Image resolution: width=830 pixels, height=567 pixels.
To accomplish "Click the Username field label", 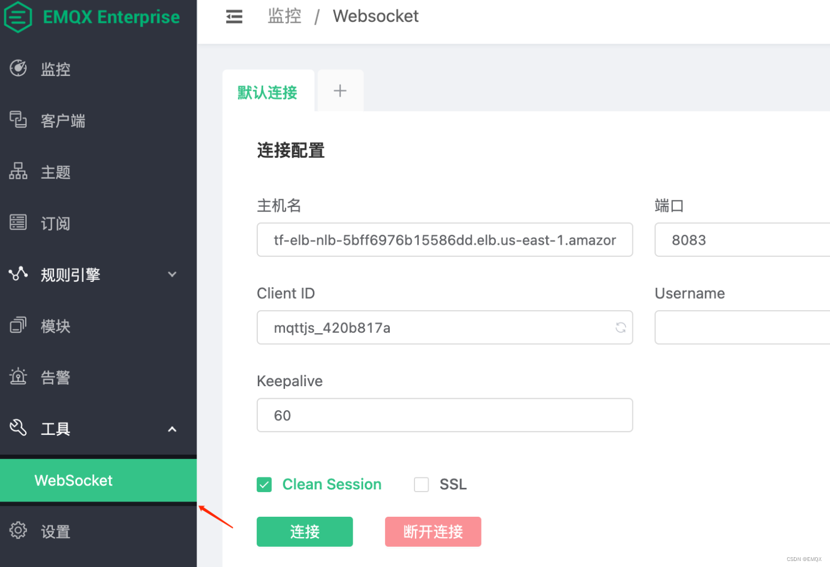I will (690, 293).
